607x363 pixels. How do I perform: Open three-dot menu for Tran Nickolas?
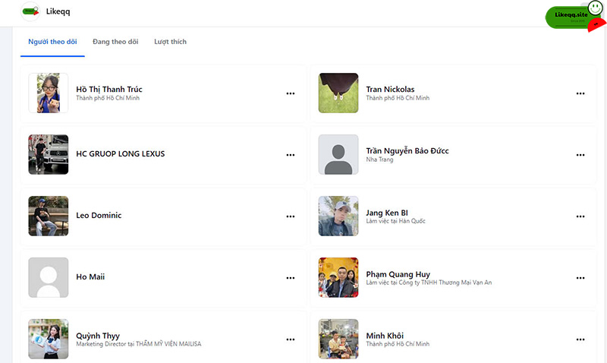[580, 93]
